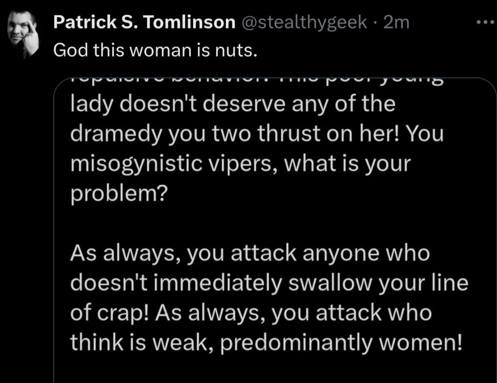
Task: Click the word "problem?" in quote
Action: click(x=119, y=194)
